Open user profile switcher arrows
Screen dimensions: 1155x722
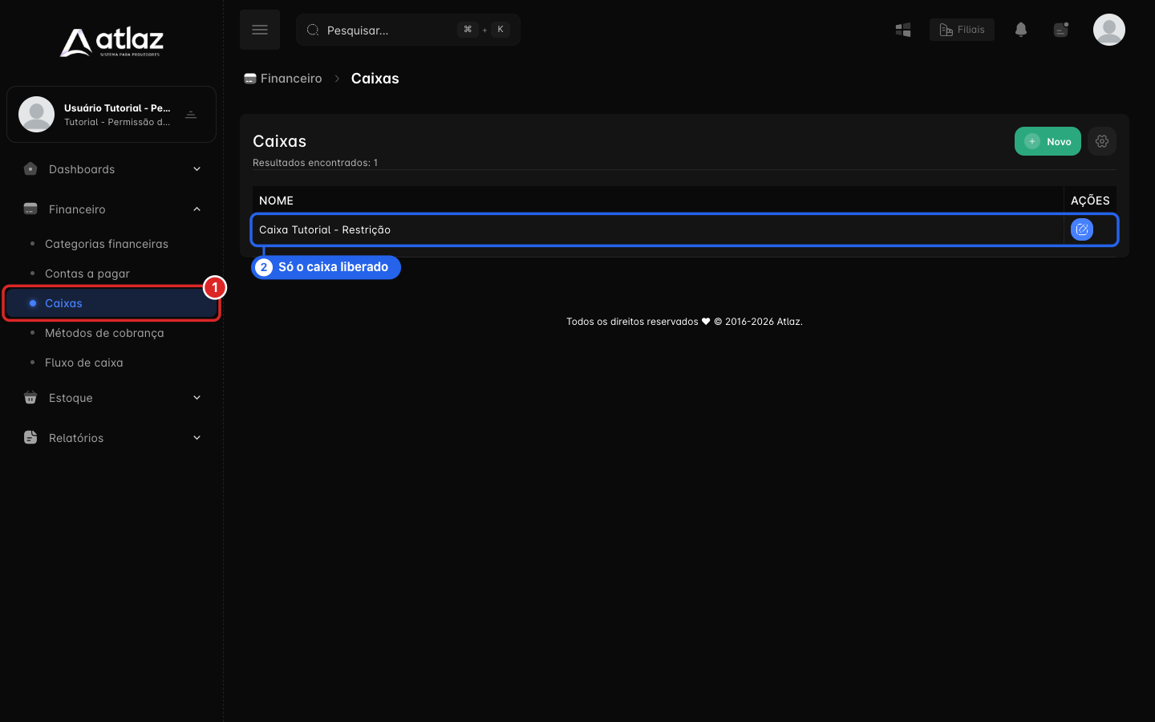click(191, 115)
